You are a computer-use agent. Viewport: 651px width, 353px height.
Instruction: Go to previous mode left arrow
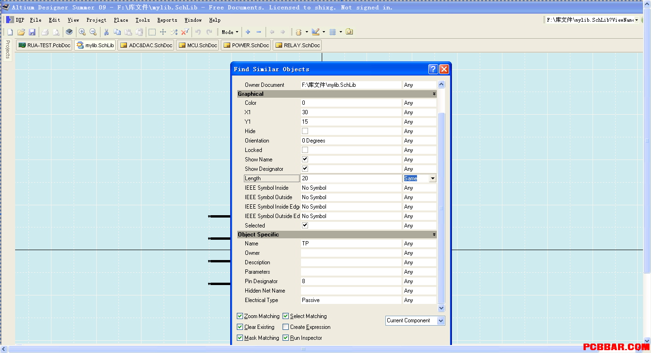(x=272, y=32)
